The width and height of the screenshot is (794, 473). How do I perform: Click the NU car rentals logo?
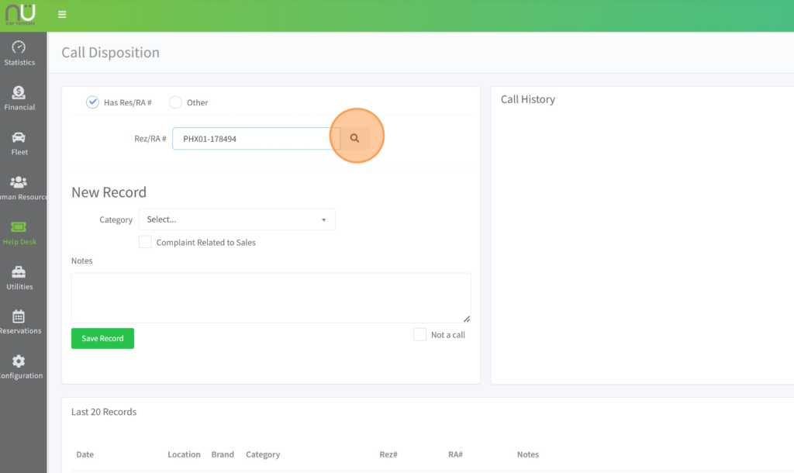click(x=22, y=14)
